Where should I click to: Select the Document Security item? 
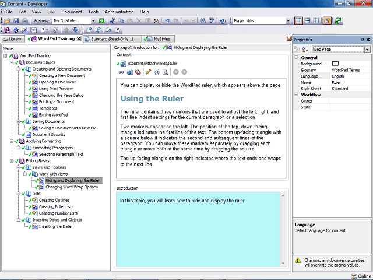tap(49, 135)
